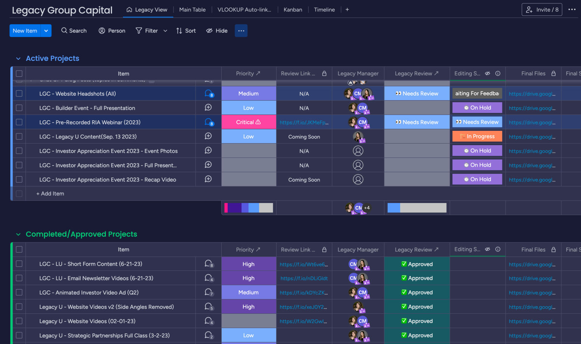Screen dimensions: 581x344
Task: Change Needs Review legacy review on Website Headshots
Action: click(x=417, y=93)
